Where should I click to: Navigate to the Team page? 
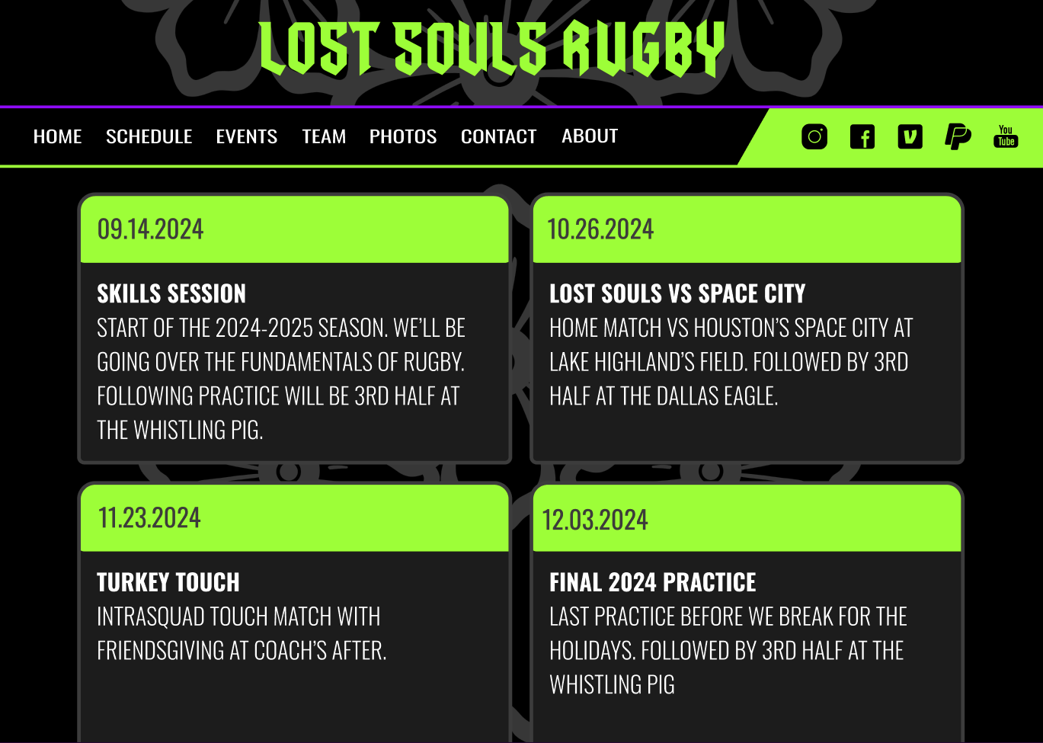[324, 137]
